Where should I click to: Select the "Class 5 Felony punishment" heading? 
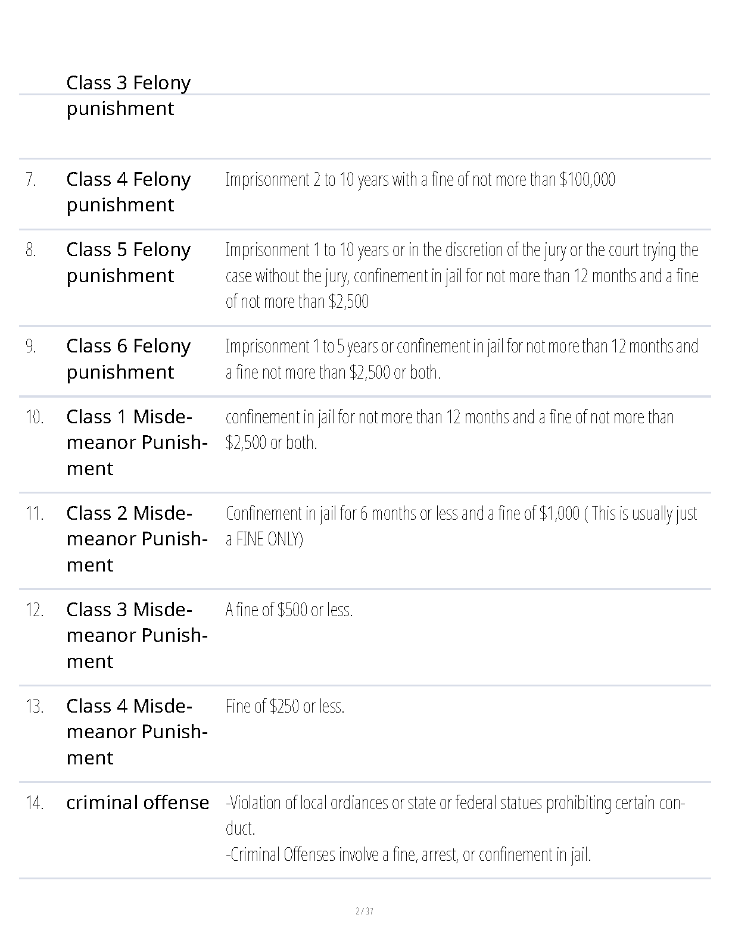tap(128, 263)
